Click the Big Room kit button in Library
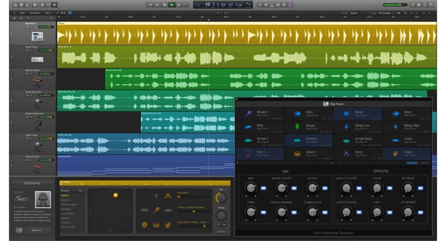This screenshot has width=446, height=241. click(x=32, y=230)
